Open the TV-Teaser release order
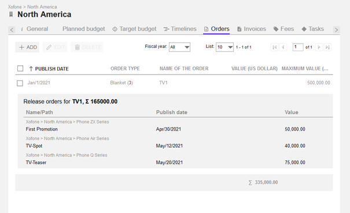Viewport: 350px width, 213px height. click(x=36, y=163)
